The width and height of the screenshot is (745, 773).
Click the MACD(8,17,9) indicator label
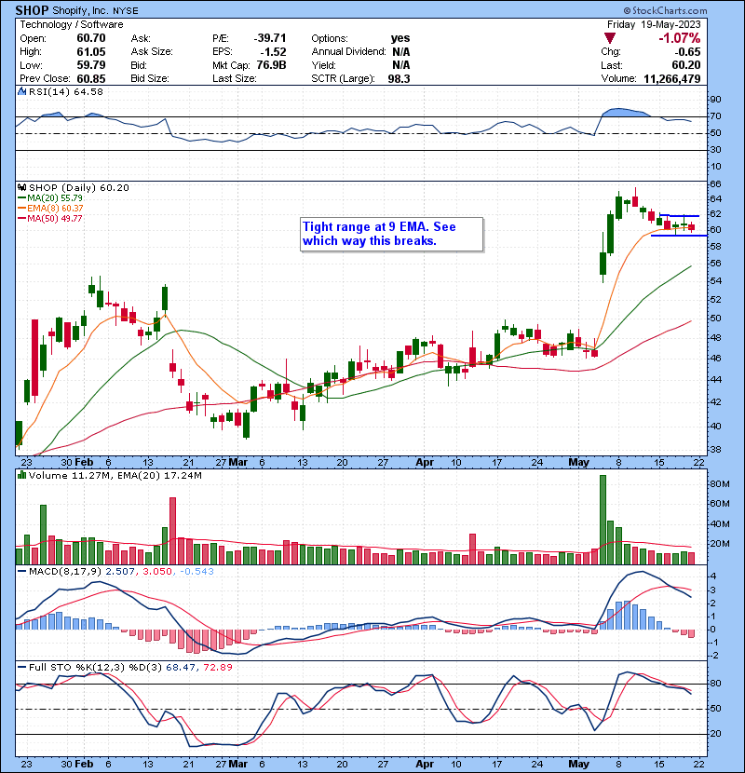pos(65,572)
